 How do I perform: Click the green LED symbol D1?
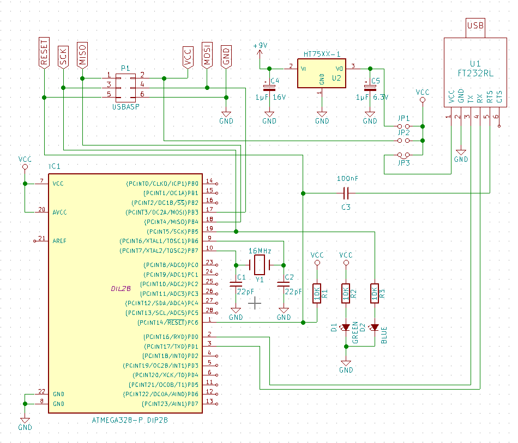(346, 329)
